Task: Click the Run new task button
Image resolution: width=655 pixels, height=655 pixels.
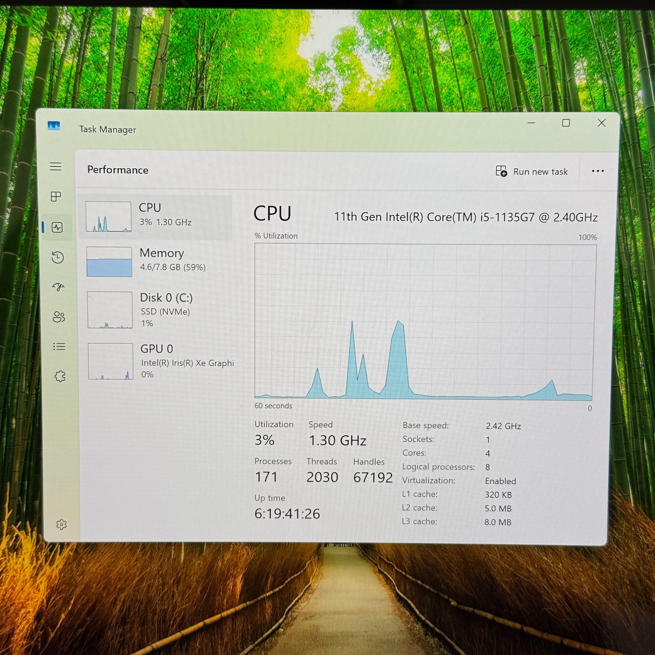Action: point(532,172)
